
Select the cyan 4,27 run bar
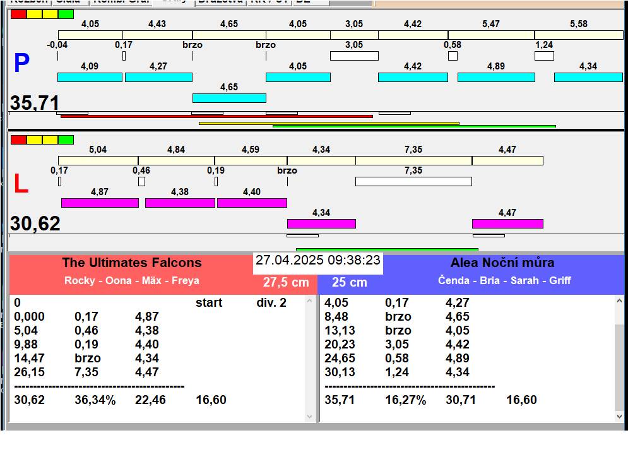pos(158,78)
